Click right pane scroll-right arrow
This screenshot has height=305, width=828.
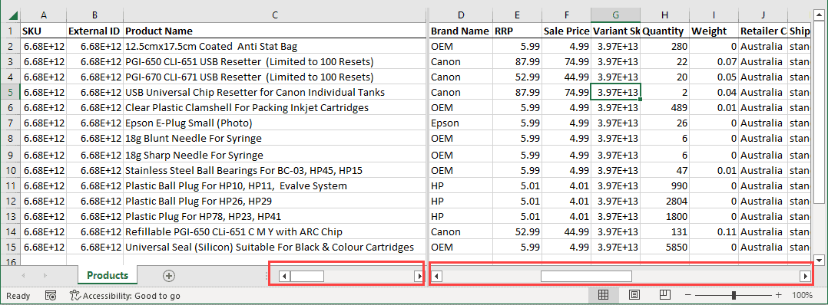(805, 276)
